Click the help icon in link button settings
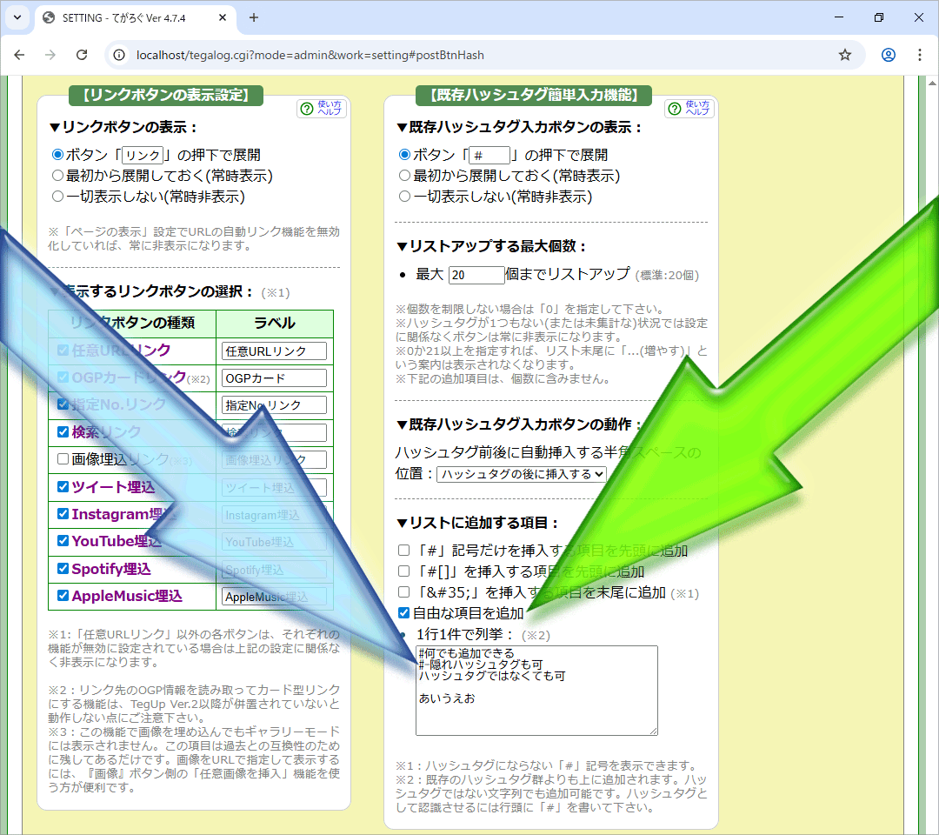 coord(322,108)
